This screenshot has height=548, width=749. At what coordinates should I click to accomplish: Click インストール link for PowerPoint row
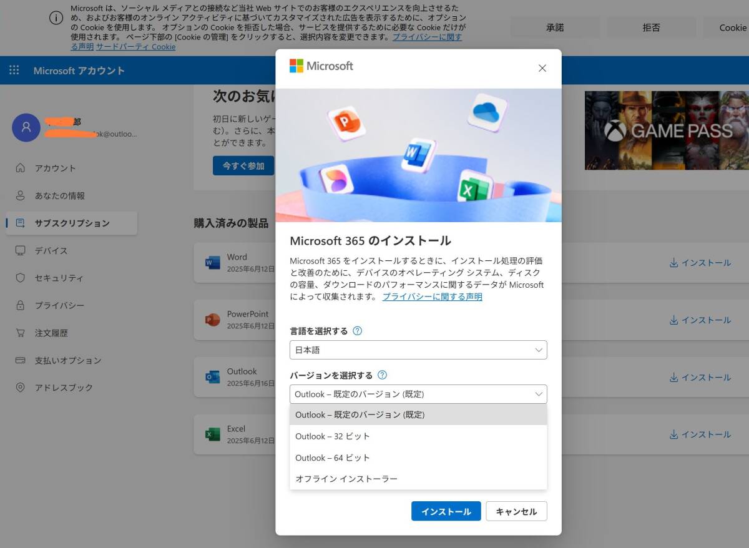(700, 320)
